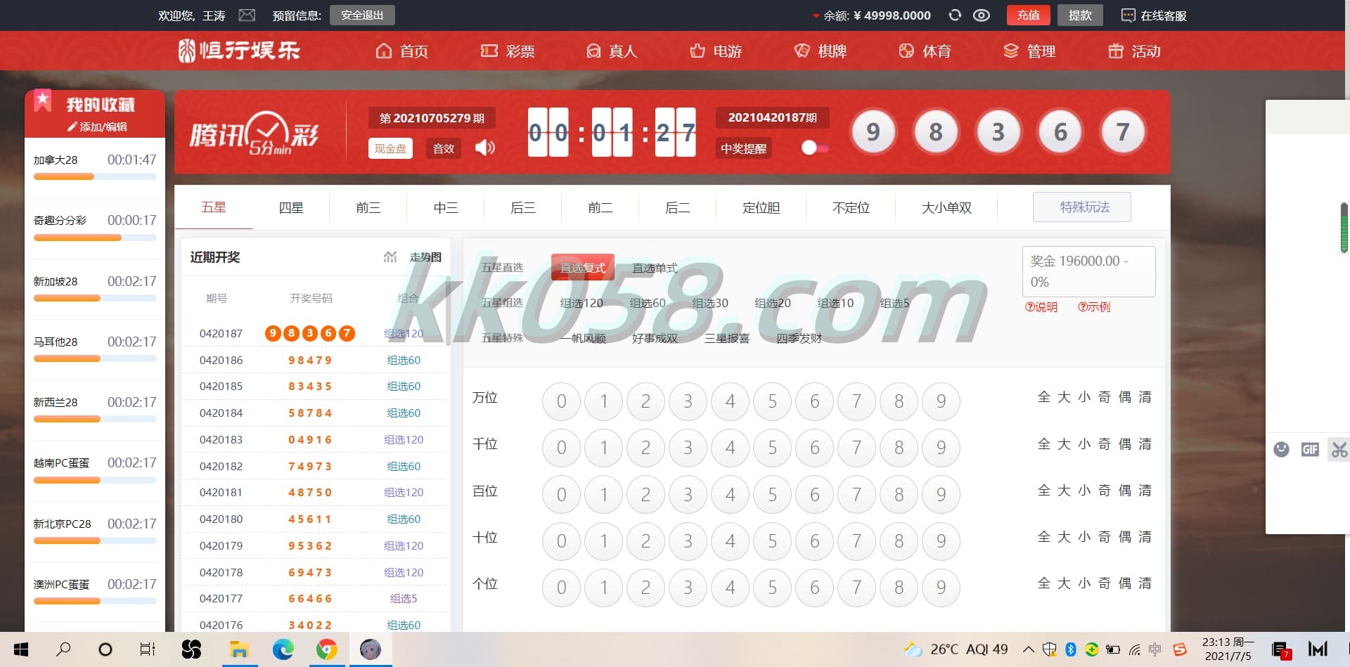
Task: Click 清 for 十位 row
Action: click(x=1145, y=537)
